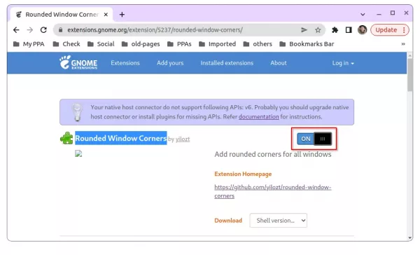The height and width of the screenshot is (255, 420).
Task: Open Installed extensions page
Action: pyautogui.click(x=227, y=63)
